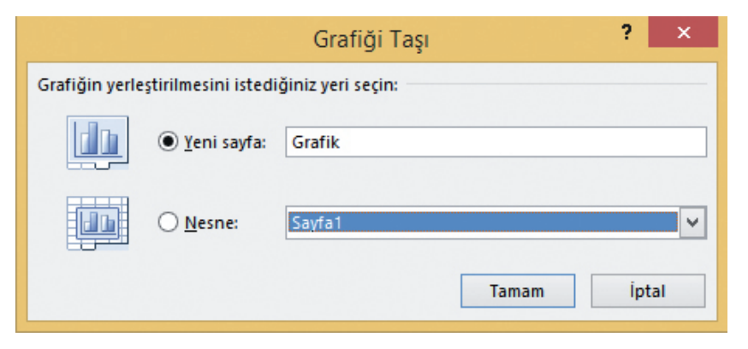
Task: Focus the Grafik sheet name field
Action: coord(495,143)
